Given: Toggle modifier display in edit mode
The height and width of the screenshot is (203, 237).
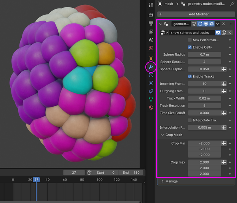Looking at the screenshot, I should pyautogui.click(x=200, y=24).
